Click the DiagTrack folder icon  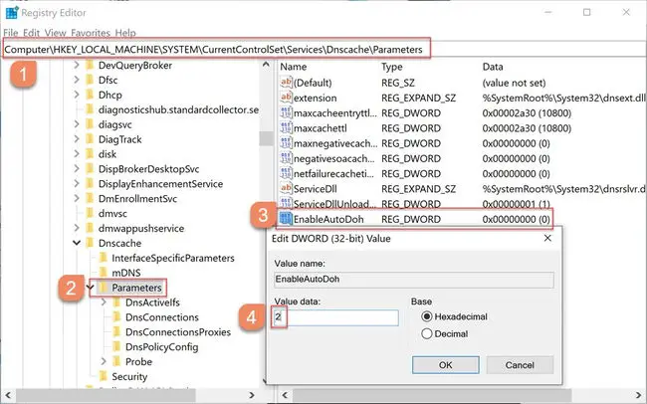[90, 139]
